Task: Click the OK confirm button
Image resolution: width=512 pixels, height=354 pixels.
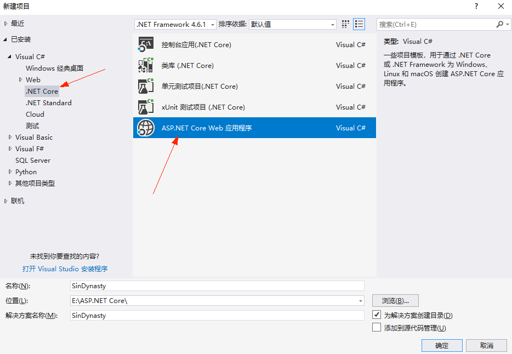Action: tap(441, 345)
